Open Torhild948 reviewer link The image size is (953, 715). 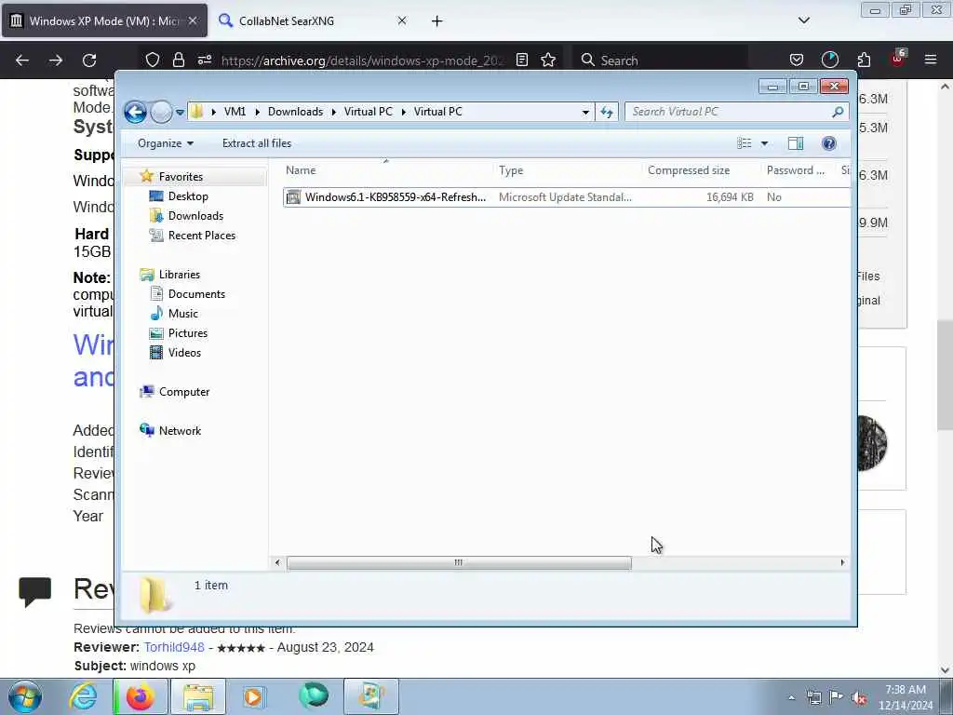point(174,647)
